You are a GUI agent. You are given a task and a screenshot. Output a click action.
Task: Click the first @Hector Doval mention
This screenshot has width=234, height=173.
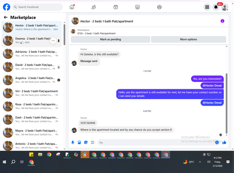tap(212, 86)
